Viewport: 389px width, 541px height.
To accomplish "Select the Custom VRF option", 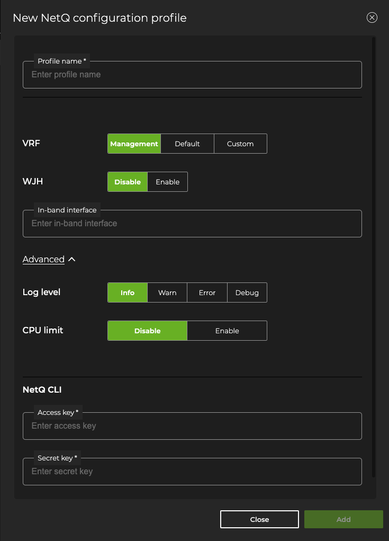I will coord(240,143).
